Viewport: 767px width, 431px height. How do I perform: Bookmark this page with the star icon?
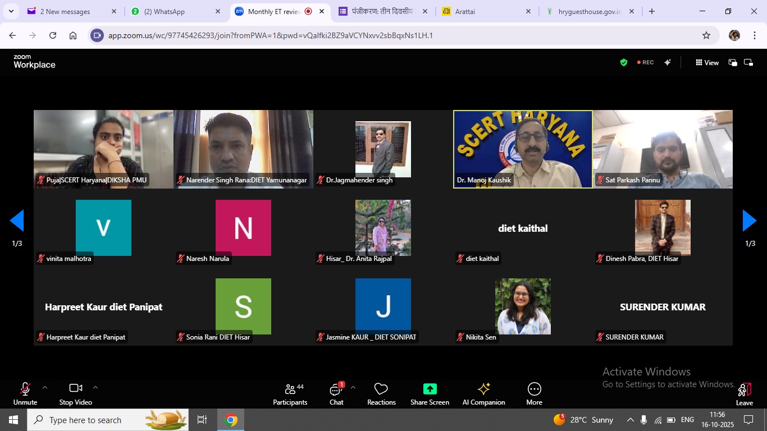tap(706, 35)
